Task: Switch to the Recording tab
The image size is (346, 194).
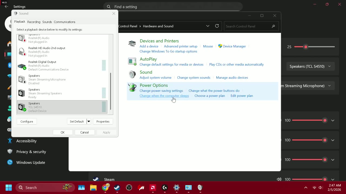Action: tap(34, 22)
